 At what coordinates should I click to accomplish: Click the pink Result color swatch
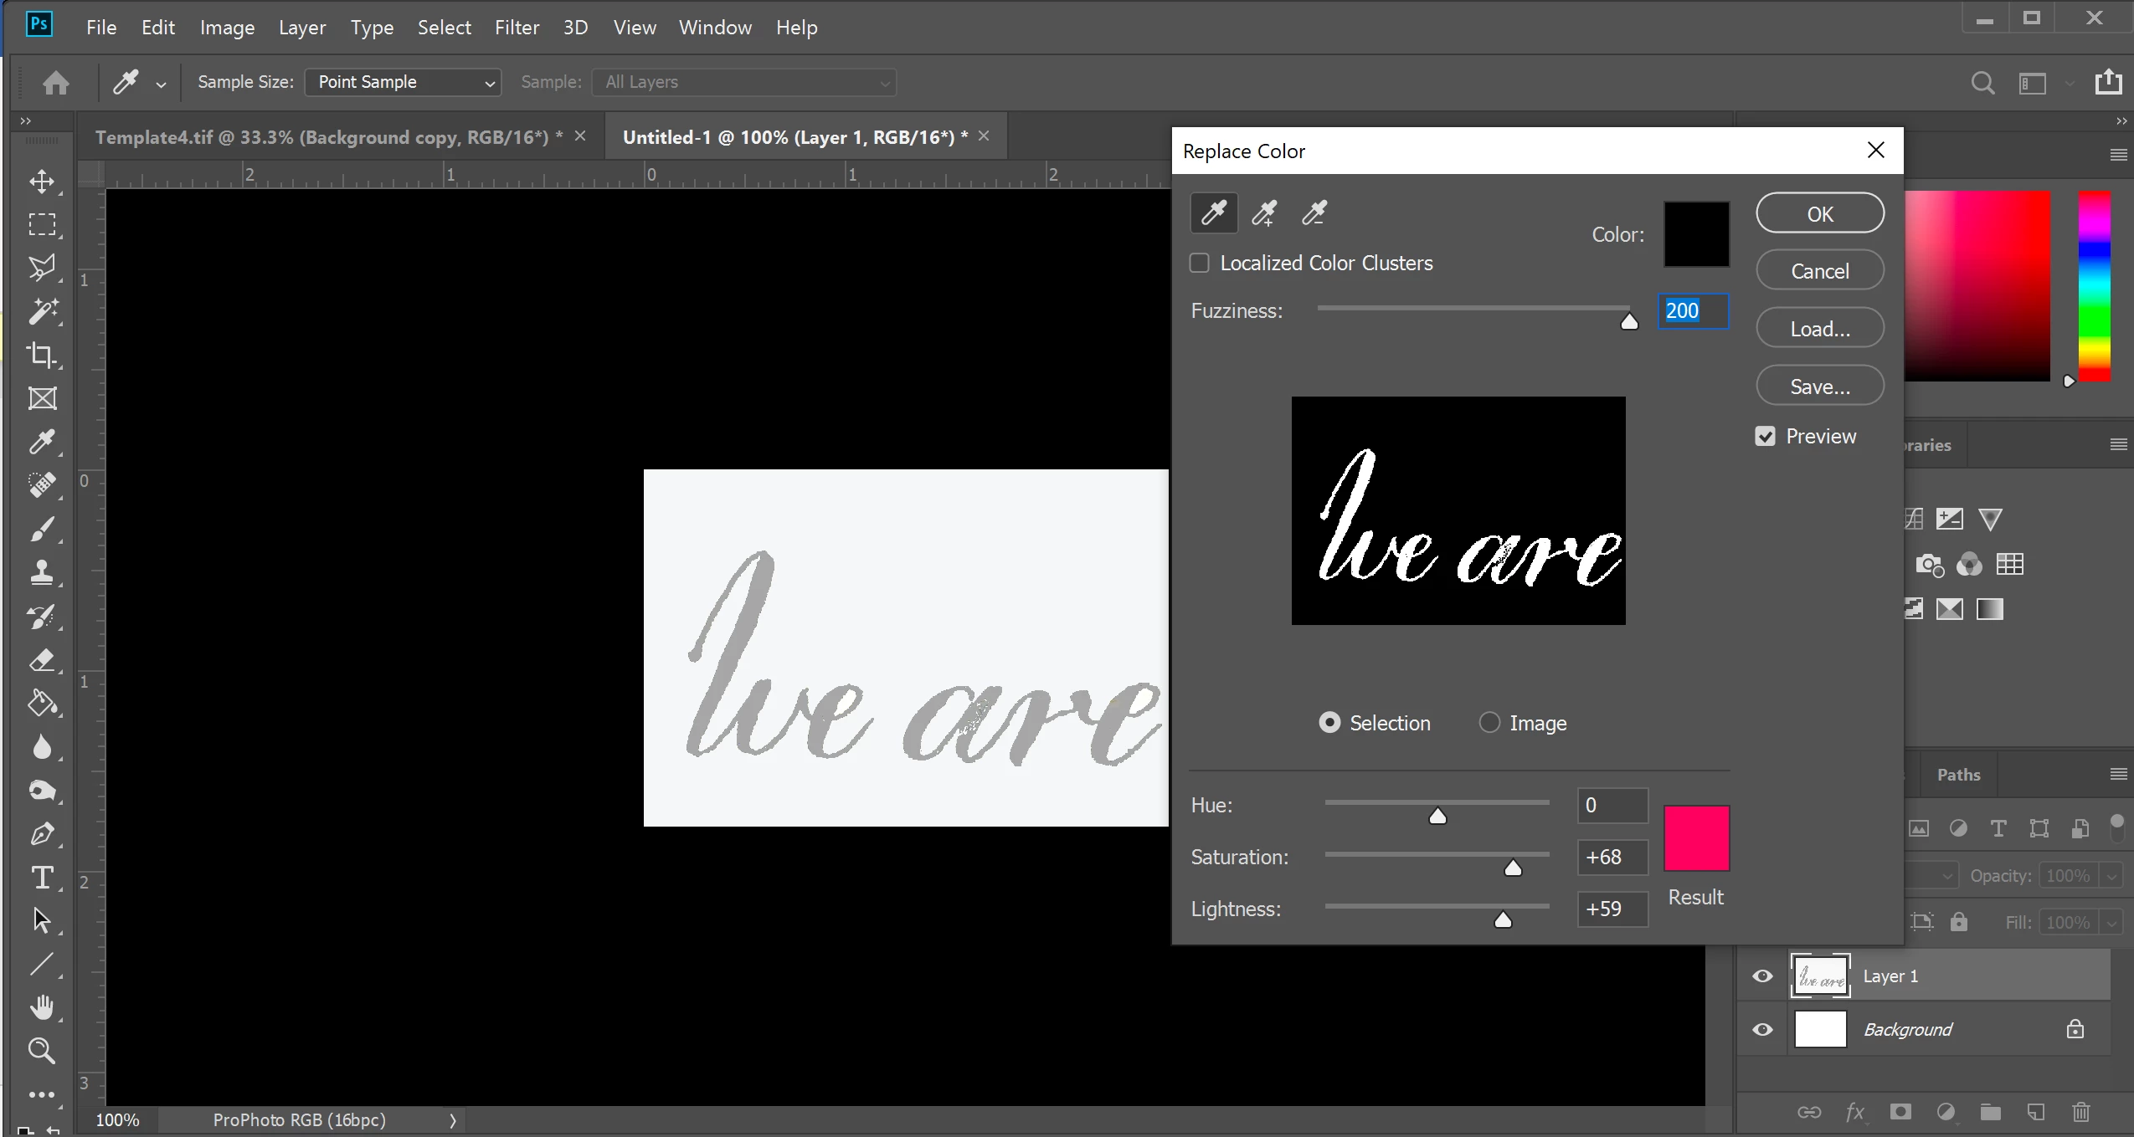[1696, 837]
